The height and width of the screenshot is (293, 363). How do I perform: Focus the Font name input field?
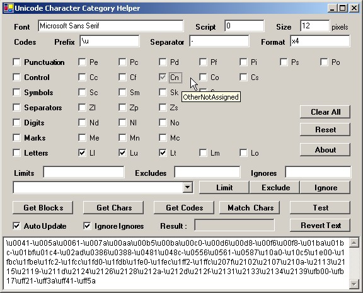(x=111, y=26)
